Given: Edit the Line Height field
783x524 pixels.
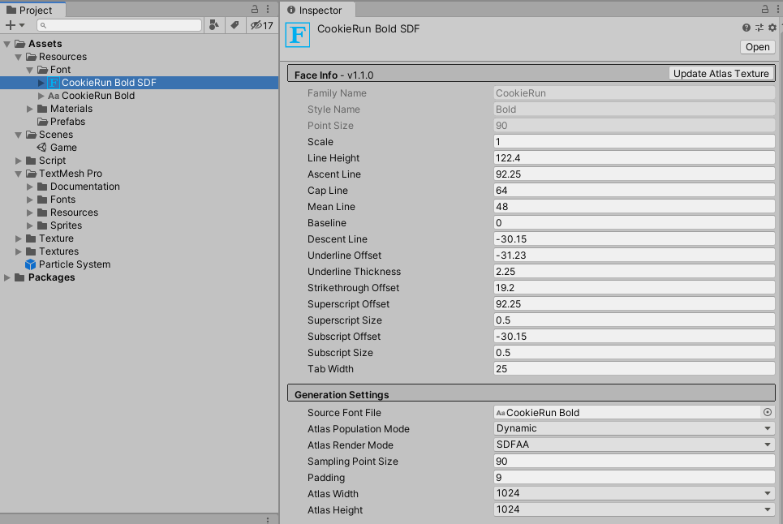Looking at the screenshot, I should (635, 157).
